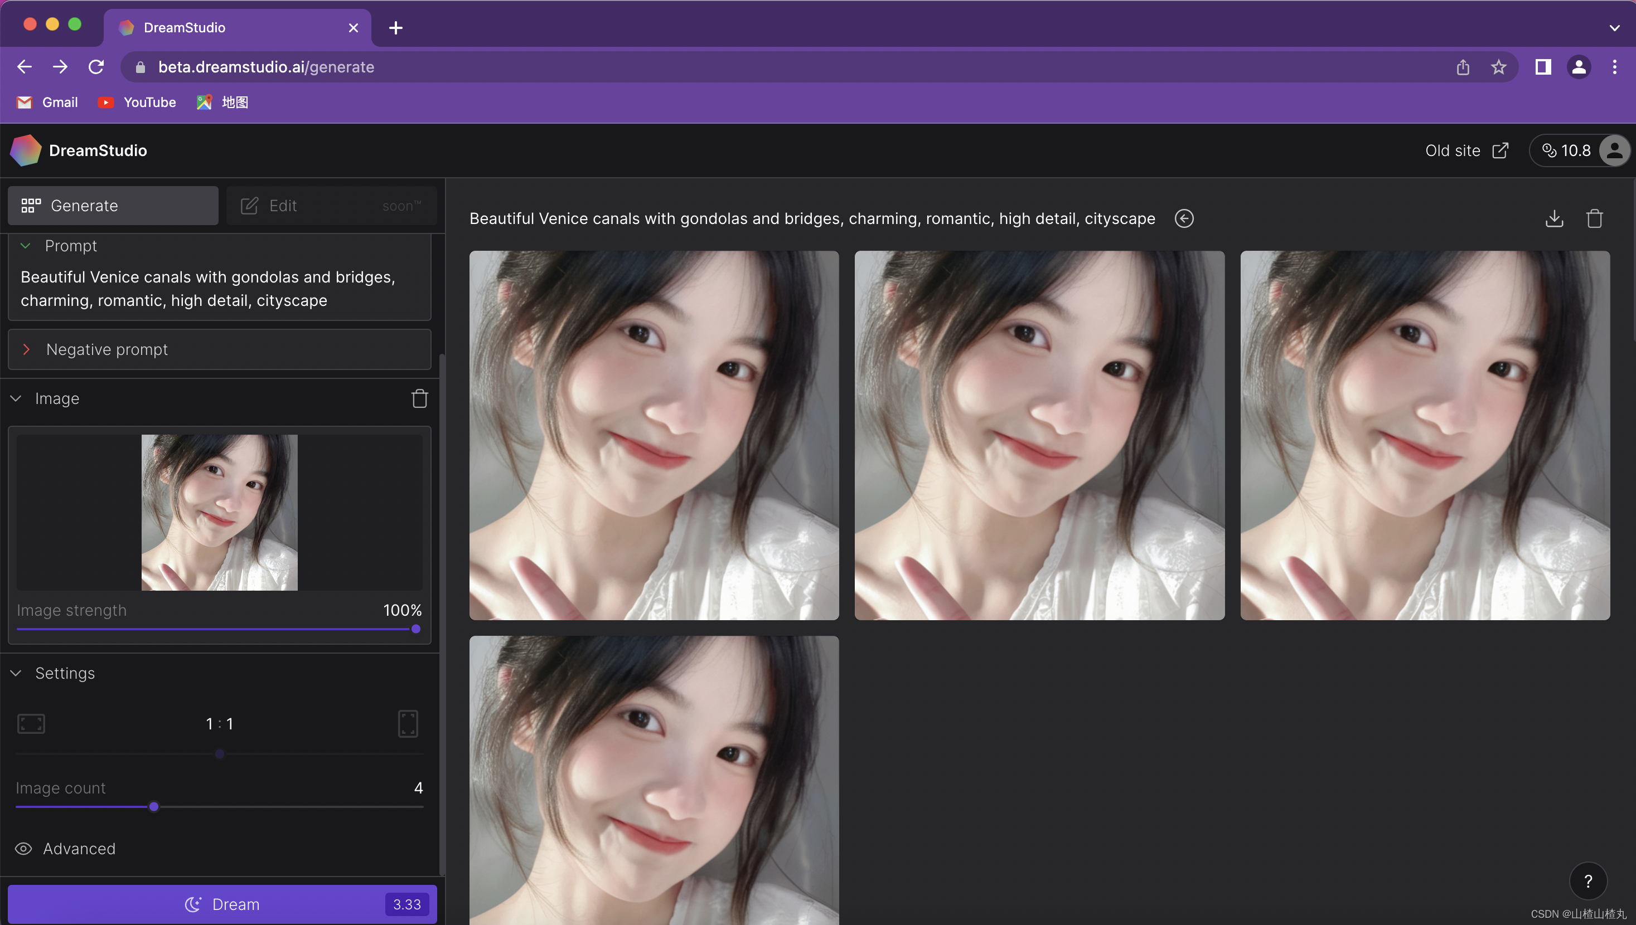Collapse the Prompt section

pyautogui.click(x=26, y=246)
